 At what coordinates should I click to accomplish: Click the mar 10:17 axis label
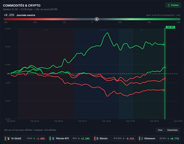click(82, 121)
